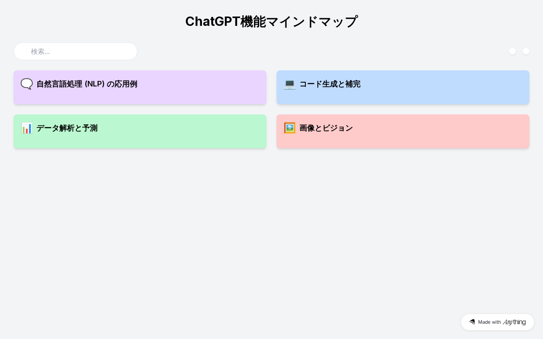The width and height of the screenshot is (543, 339).
Task: Toggle the rightmost round button in the toolbar
Action: tap(526, 51)
